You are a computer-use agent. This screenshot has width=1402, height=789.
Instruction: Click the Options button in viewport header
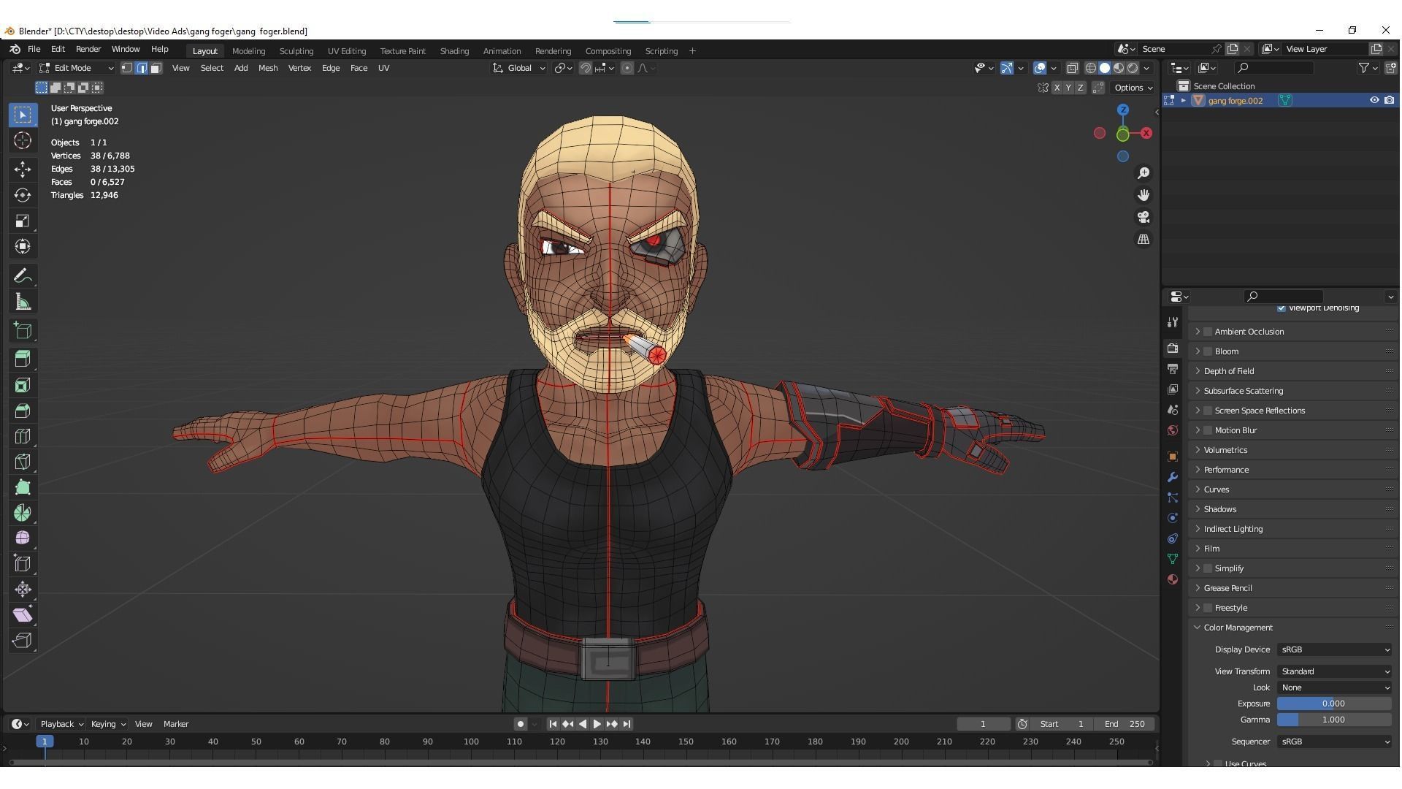1133,88
